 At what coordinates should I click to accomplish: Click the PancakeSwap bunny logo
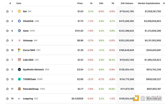(x=19, y=89)
